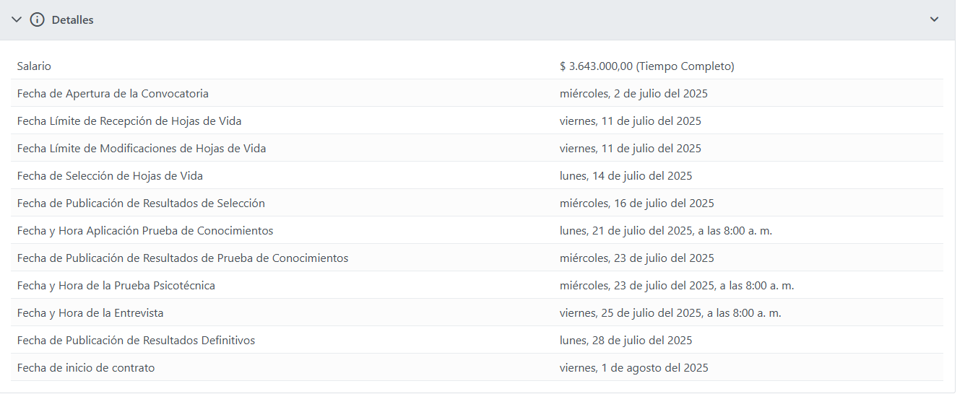965x394 pixels.
Task: Click Fecha y Hora Aplicación Prueba de Conocimientos
Action: coord(145,231)
